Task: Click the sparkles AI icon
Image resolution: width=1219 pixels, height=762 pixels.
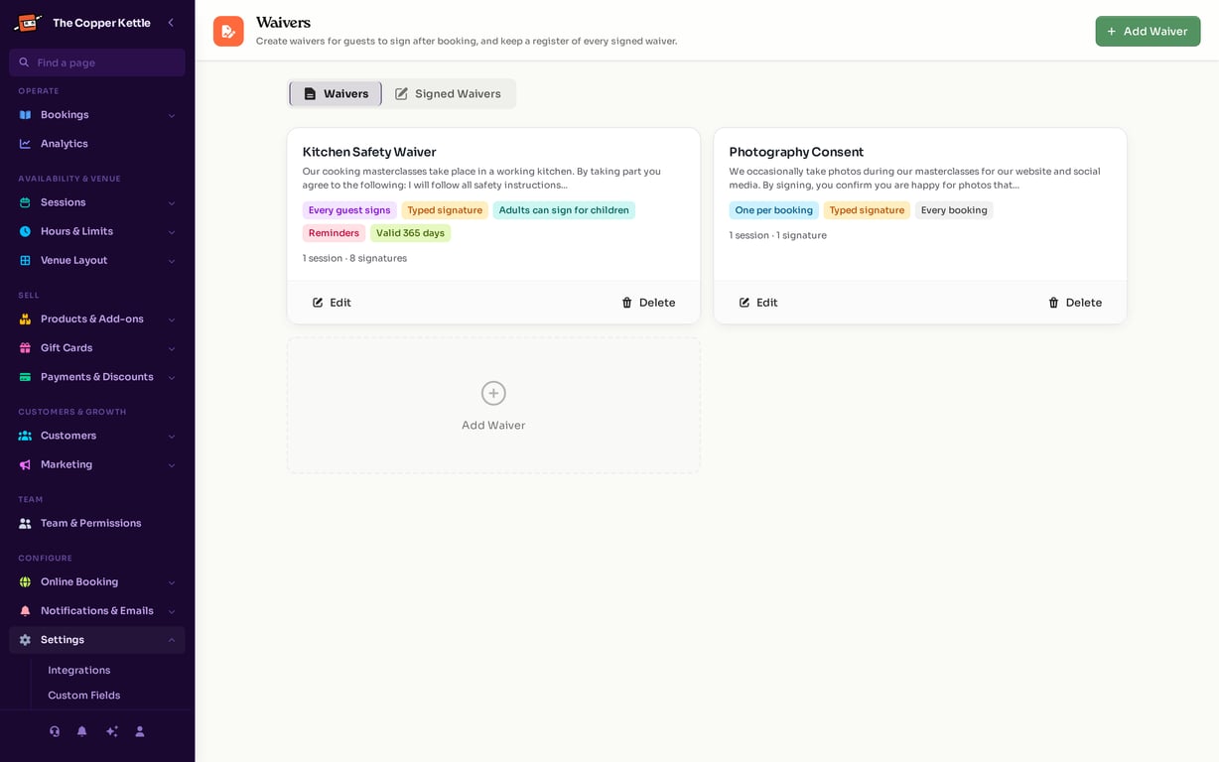Action: [x=112, y=731]
